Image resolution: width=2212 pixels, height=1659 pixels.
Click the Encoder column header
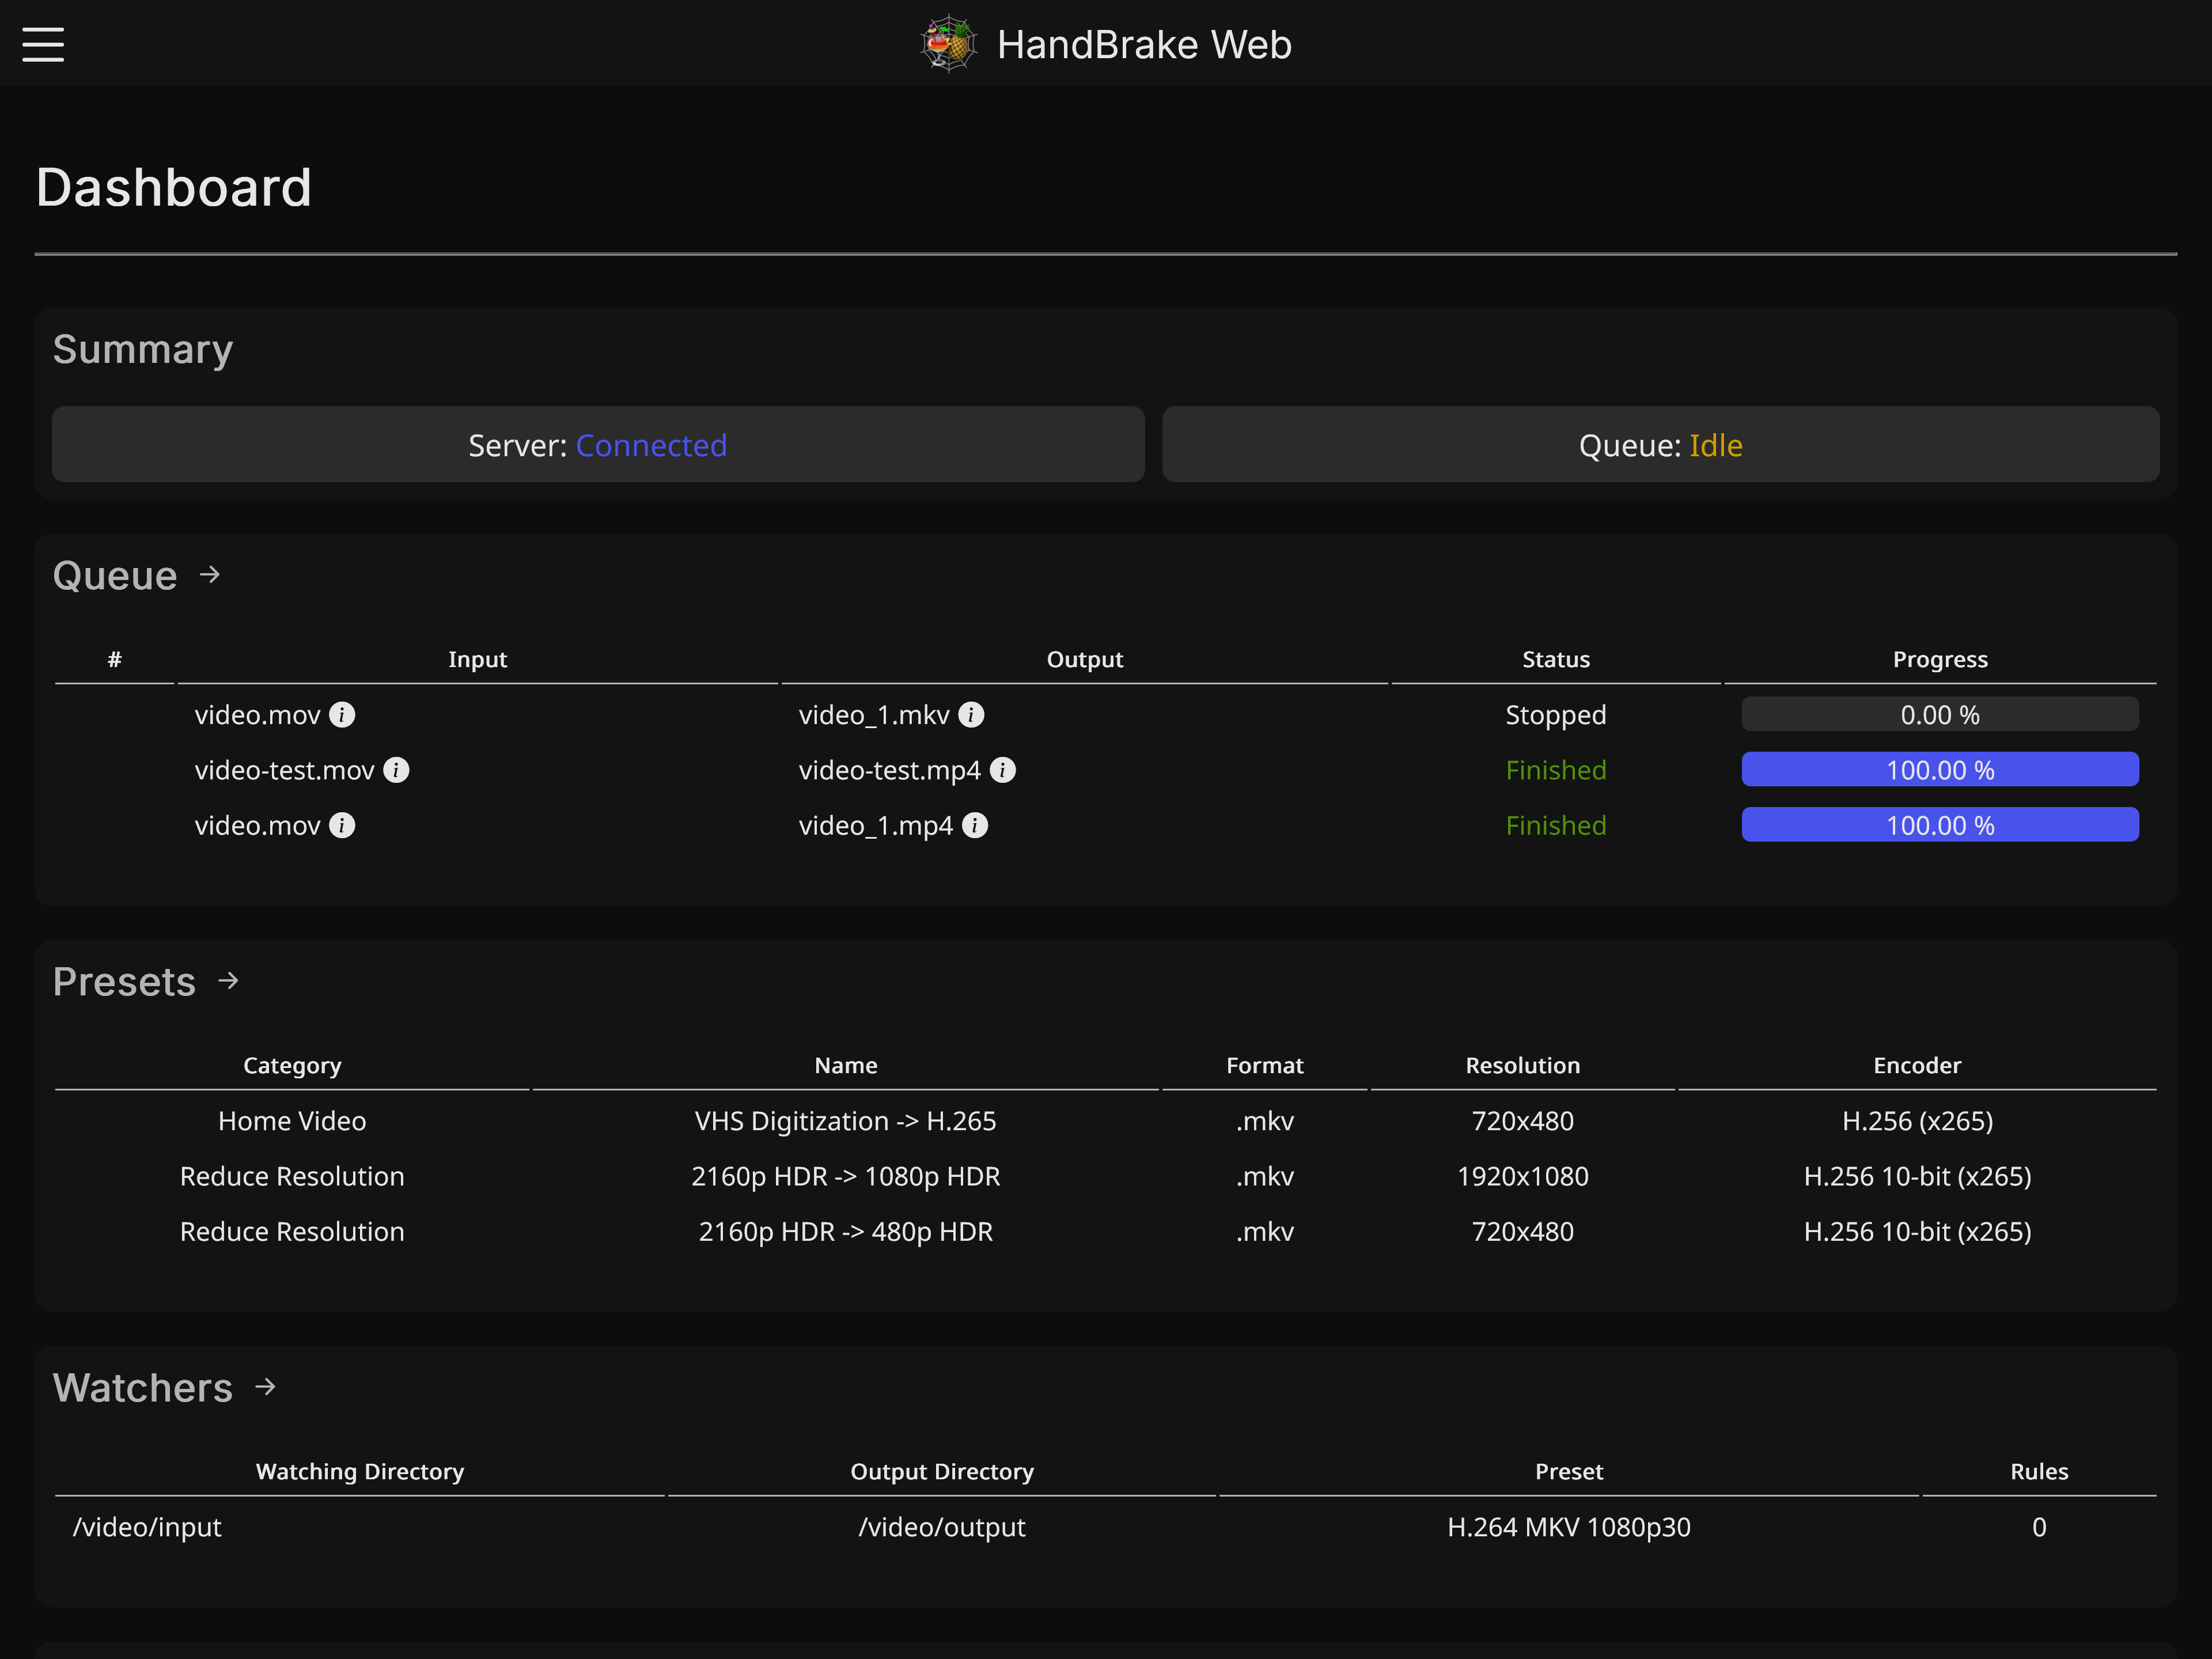(x=1917, y=1065)
